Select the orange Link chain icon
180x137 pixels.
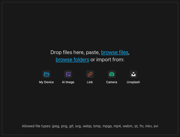(x=90, y=74)
